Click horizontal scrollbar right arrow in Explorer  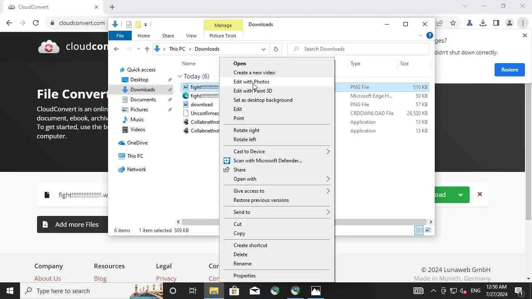coord(431,222)
